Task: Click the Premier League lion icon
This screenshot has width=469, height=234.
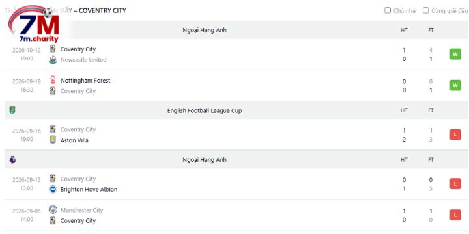Action: point(12,160)
